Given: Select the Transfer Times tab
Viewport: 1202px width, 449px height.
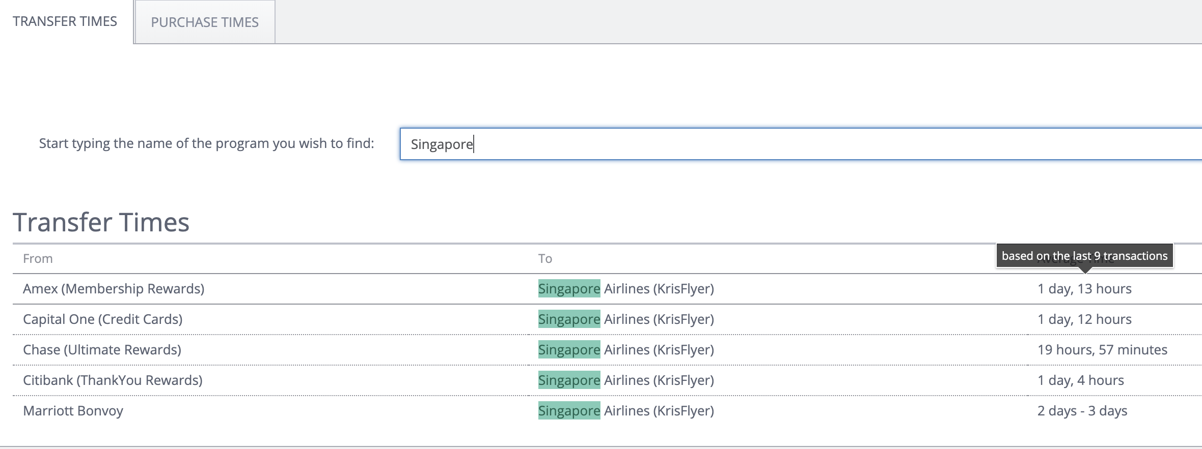Looking at the screenshot, I should (x=65, y=21).
